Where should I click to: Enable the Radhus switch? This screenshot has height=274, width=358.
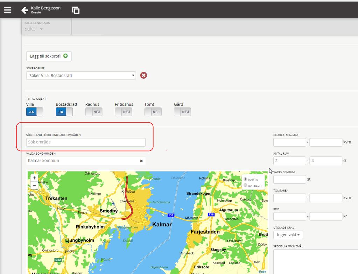click(x=93, y=112)
